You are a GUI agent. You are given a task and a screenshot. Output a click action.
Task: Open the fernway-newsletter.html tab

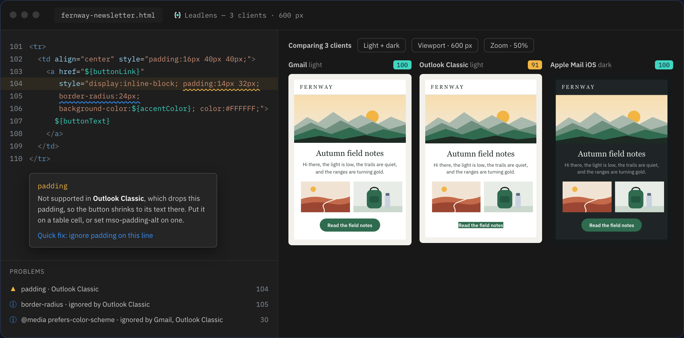108,15
